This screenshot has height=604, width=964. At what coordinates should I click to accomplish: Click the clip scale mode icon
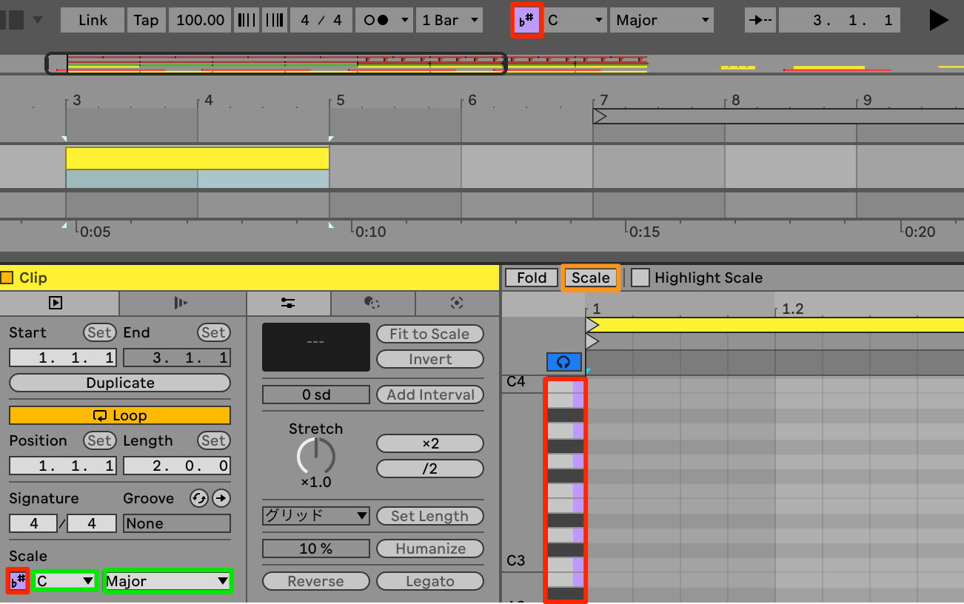pos(19,581)
